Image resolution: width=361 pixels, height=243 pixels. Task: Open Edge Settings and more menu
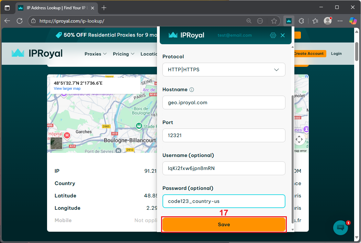click(340, 21)
